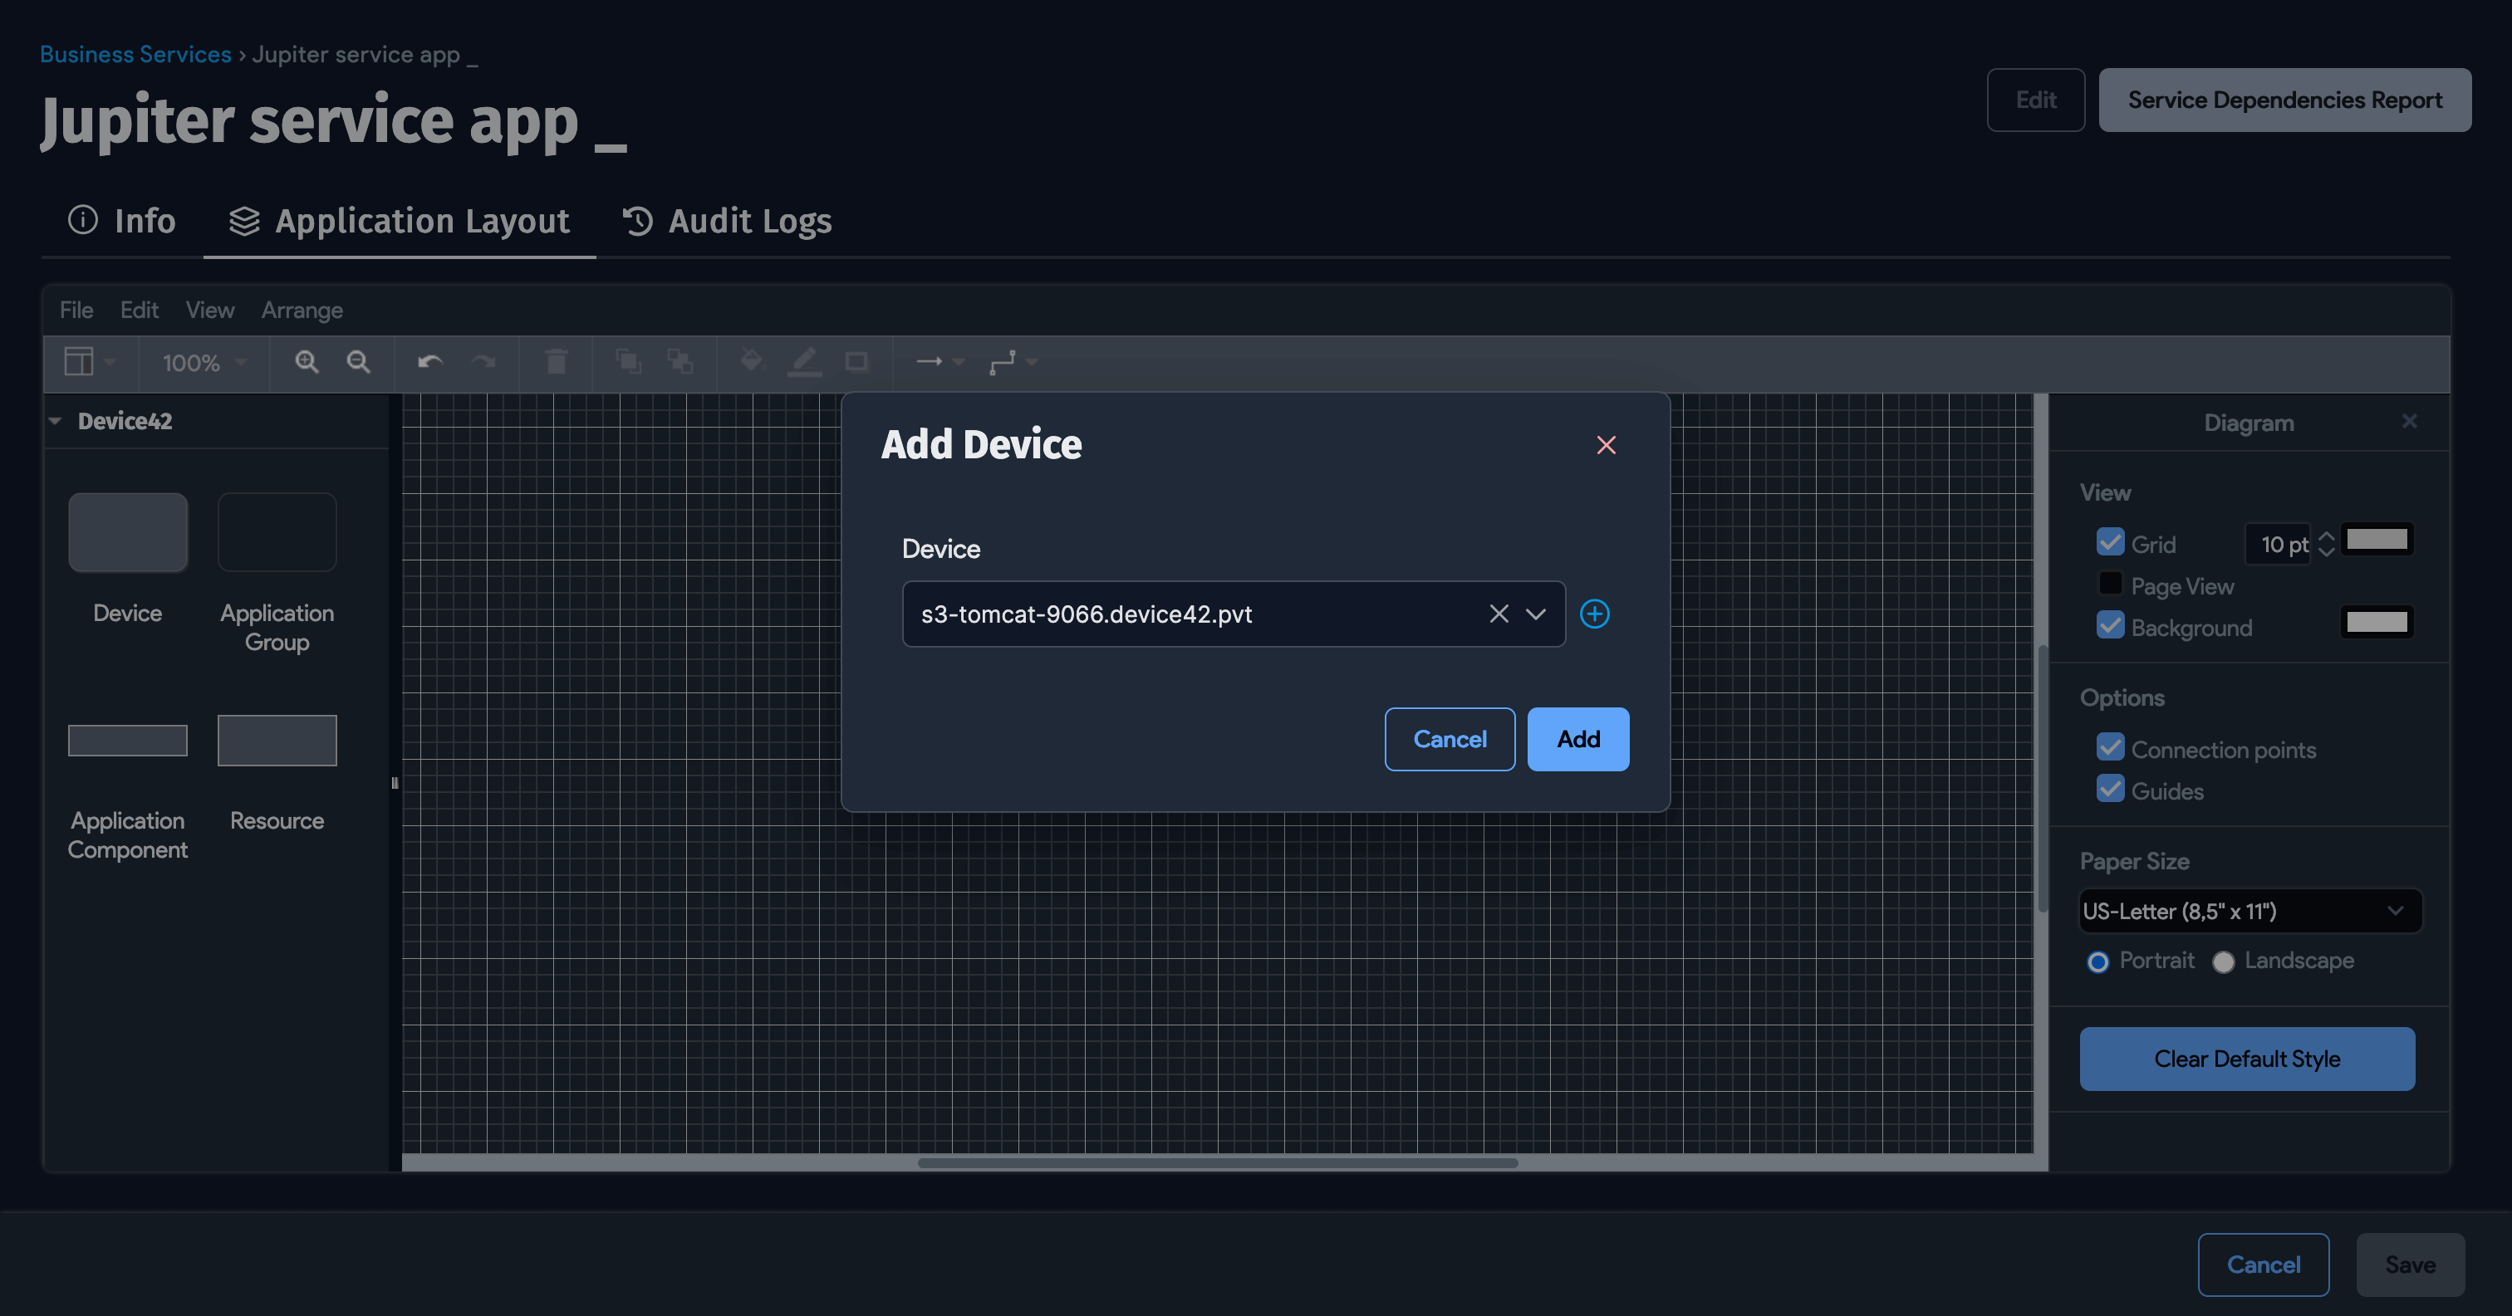This screenshot has width=2512, height=1316.
Task: Click the zoom out magnifier icon
Action: pos(359,362)
